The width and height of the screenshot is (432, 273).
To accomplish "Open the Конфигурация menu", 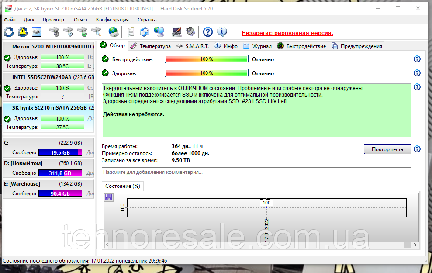I will 112,20.
